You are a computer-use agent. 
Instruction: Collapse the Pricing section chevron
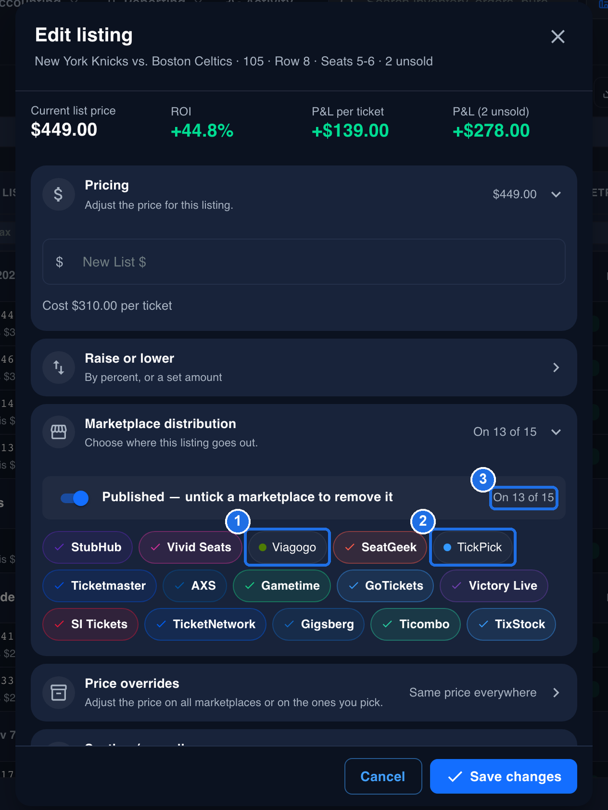pos(556,194)
